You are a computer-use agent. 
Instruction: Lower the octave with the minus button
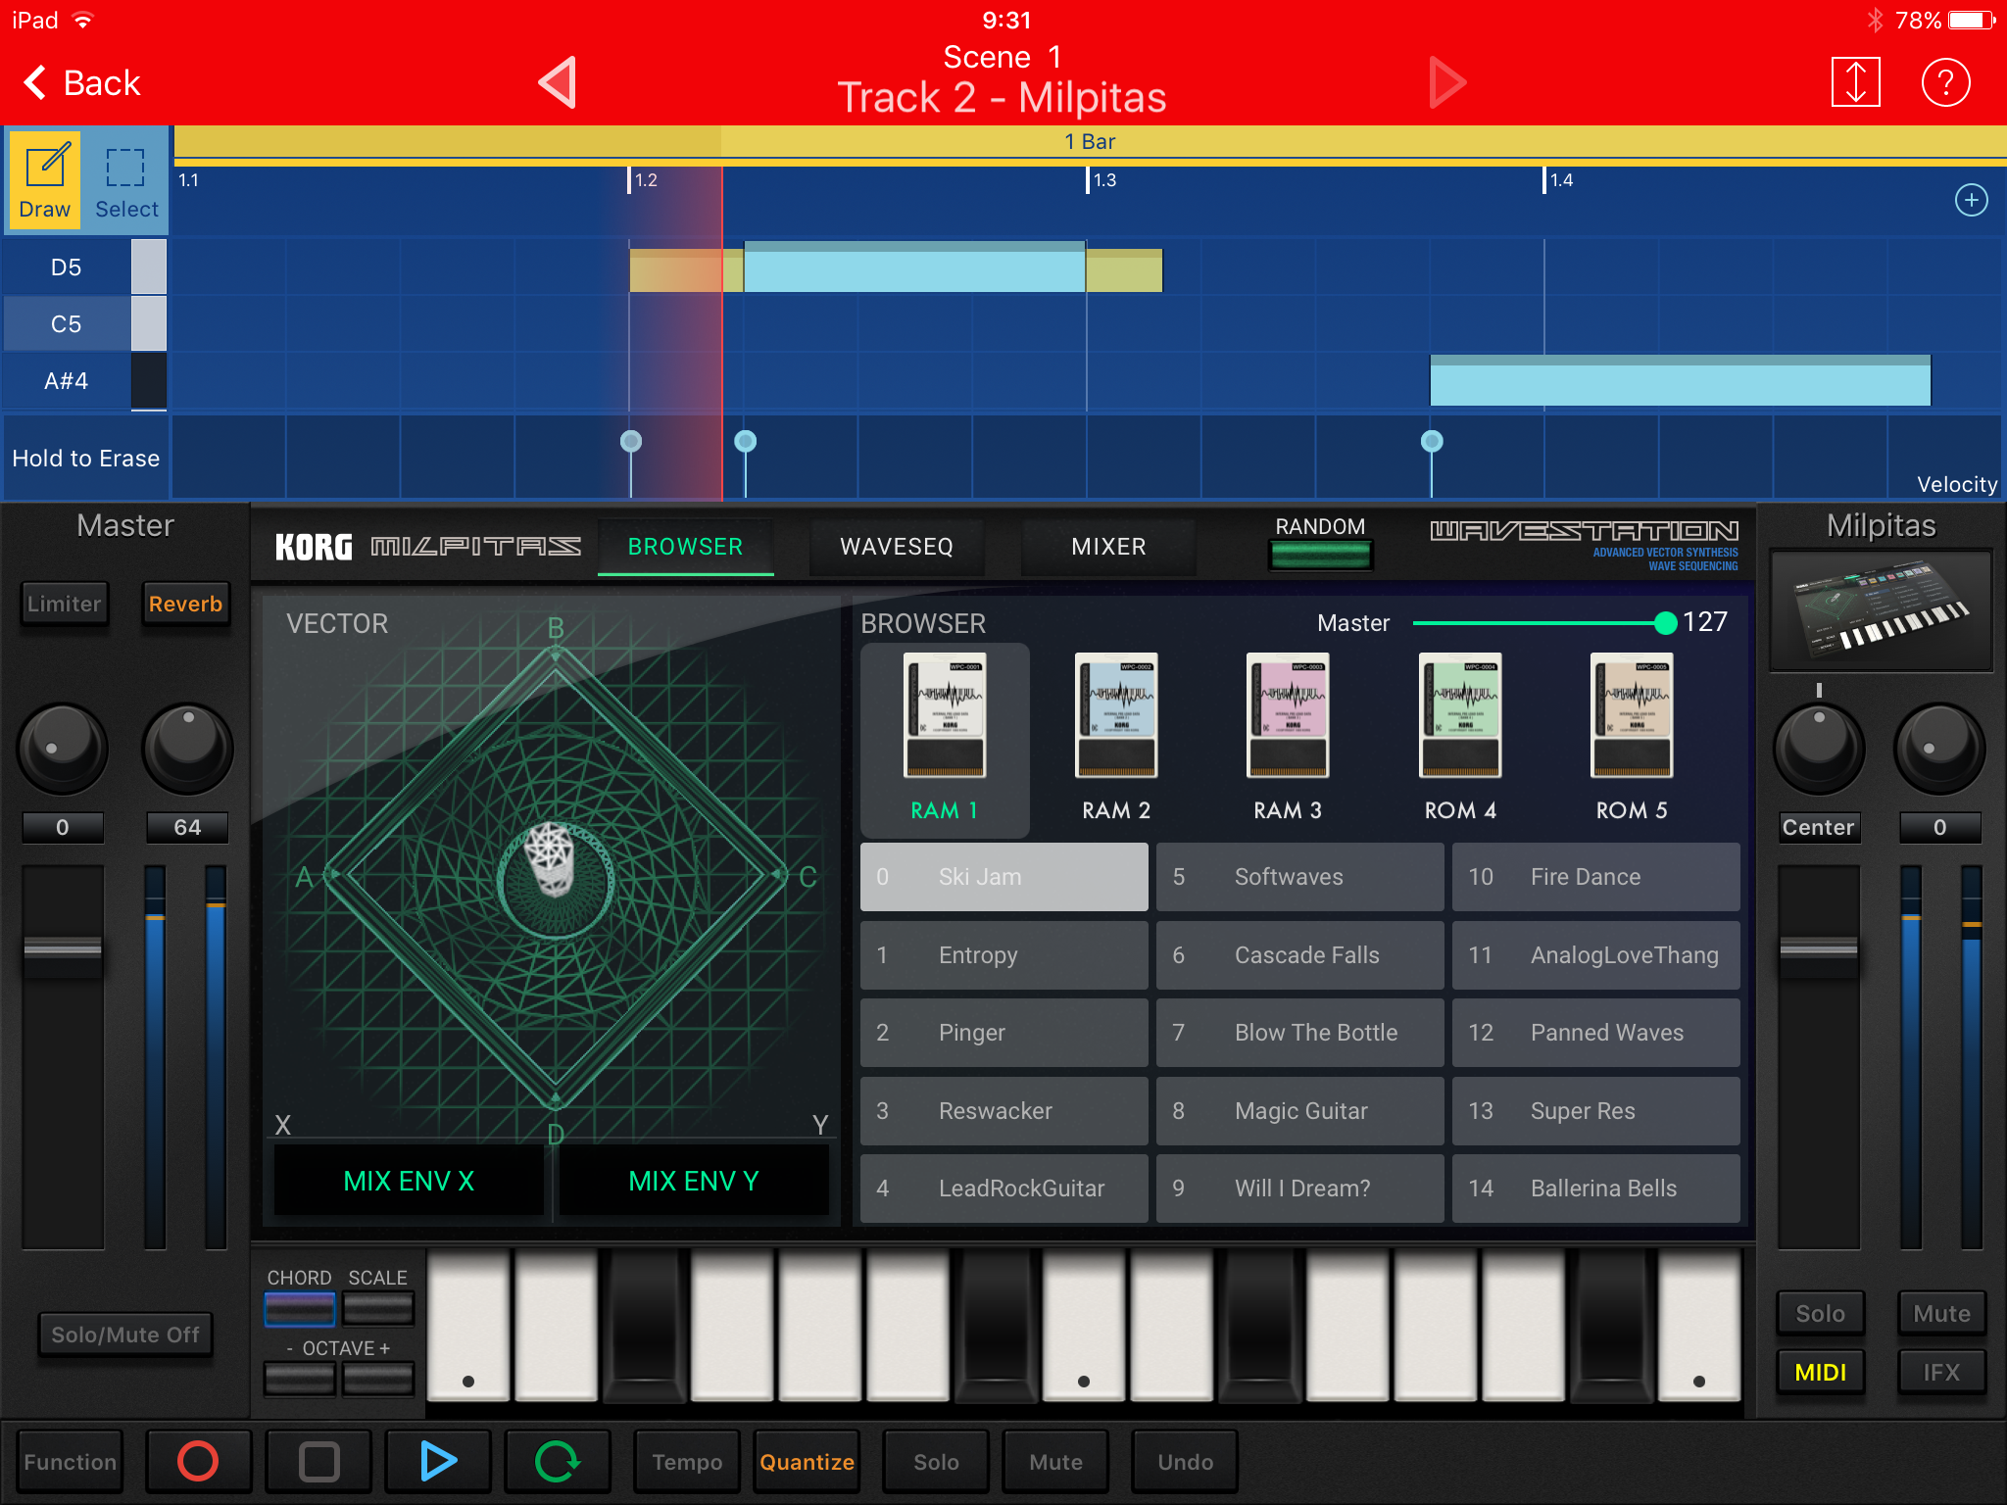click(x=300, y=1379)
